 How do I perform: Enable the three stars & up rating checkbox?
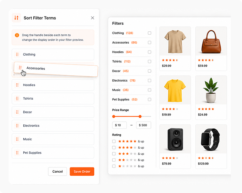(114, 154)
